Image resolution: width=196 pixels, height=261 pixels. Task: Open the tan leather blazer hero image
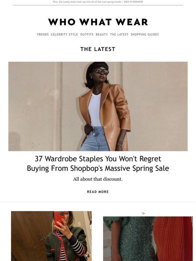98,106
